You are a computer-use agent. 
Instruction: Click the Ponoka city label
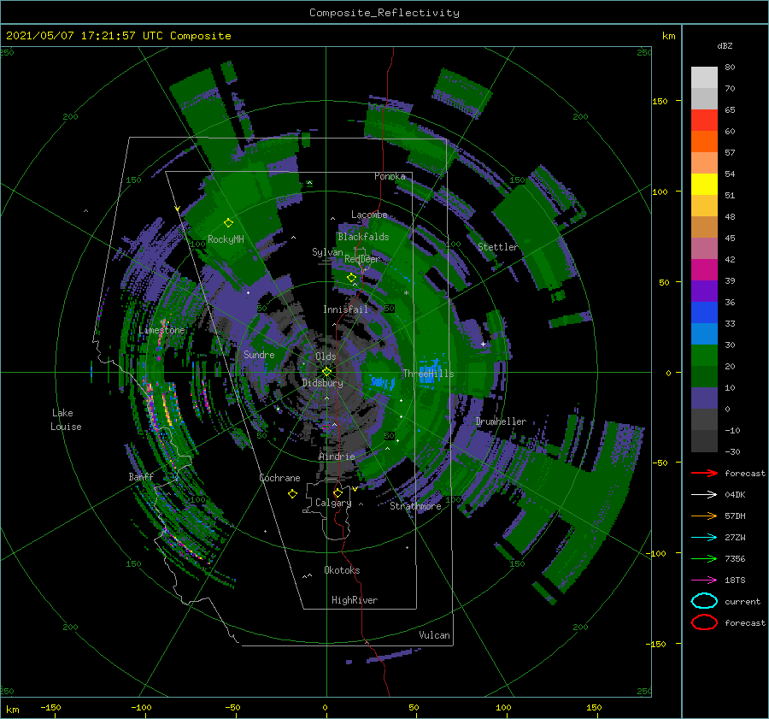(x=390, y=176)
